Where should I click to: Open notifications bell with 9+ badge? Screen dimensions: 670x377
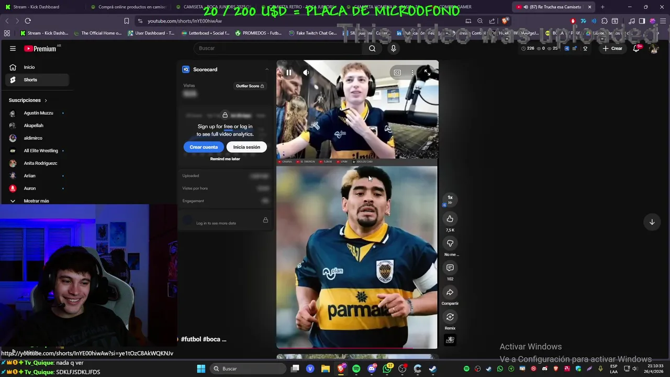click(x=636, y=48)
